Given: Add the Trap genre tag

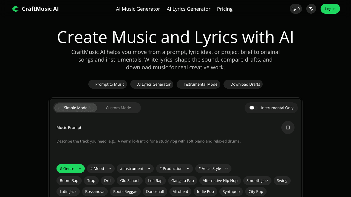Looking at the screenshot, I should pos(91,181).
